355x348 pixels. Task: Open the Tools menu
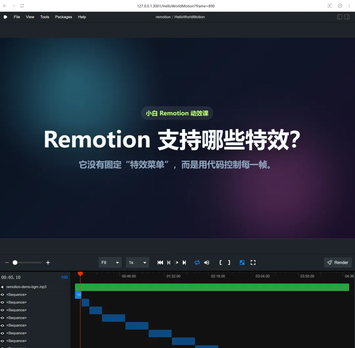(x=45, y=17)
